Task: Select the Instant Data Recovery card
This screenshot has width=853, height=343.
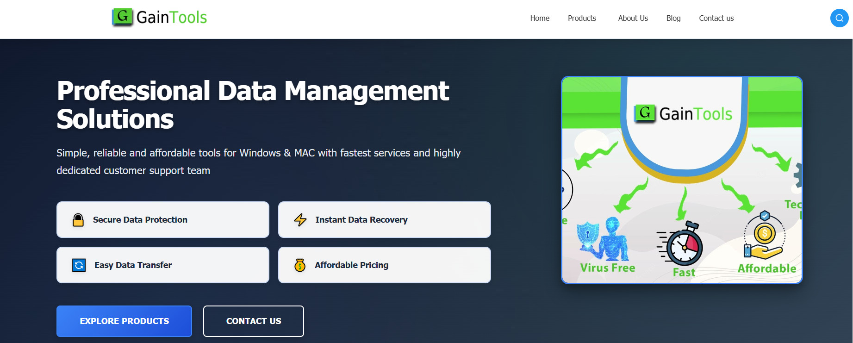Action: pyautogui.click(x=385, y=220)
